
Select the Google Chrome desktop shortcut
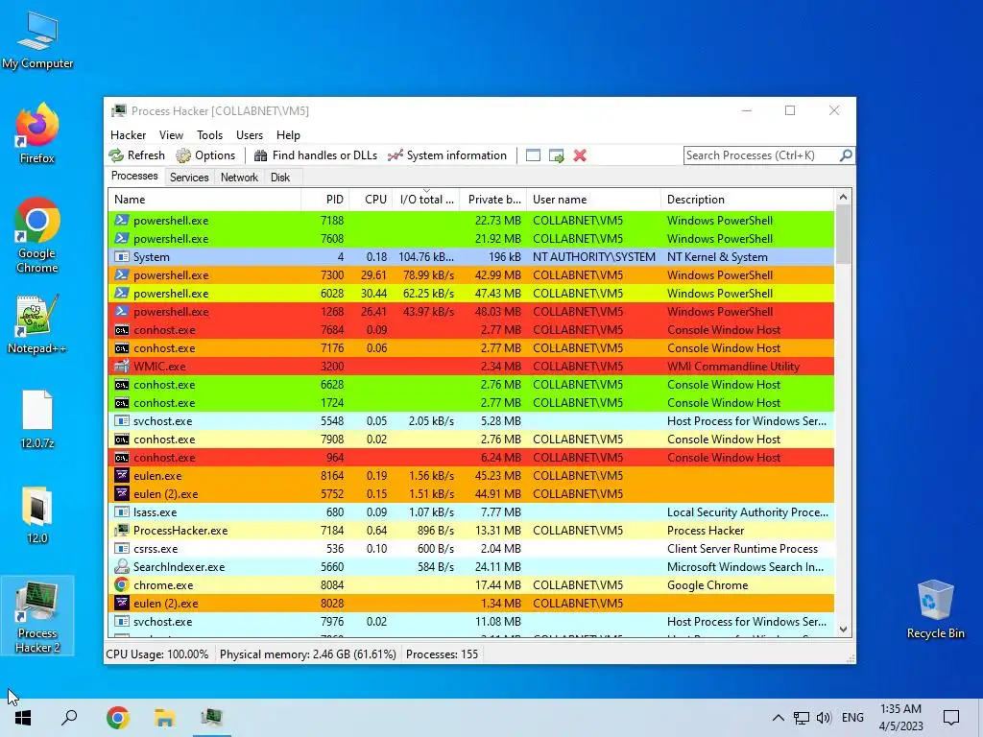click(x=37, y=236)
